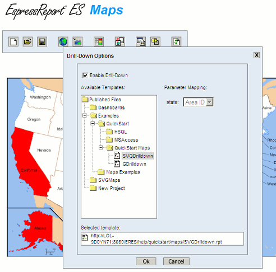Open the state Area ID dropdown
Image resolution: width=276 pixels, height=272 pixels.
[x=210, y=102]
